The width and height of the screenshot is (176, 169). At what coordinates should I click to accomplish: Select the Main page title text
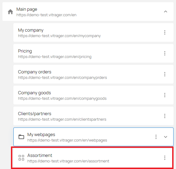pos(27,9)
